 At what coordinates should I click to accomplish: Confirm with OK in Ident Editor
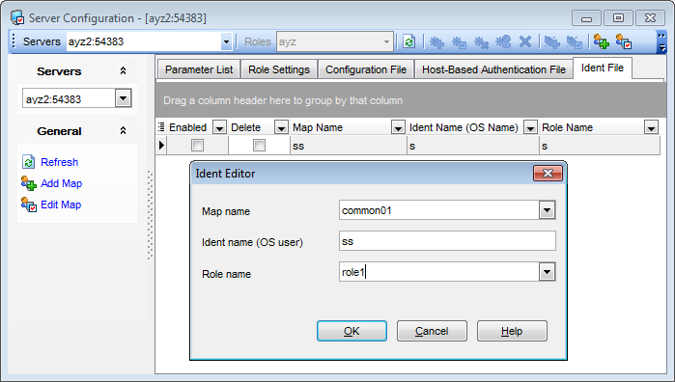352,331
